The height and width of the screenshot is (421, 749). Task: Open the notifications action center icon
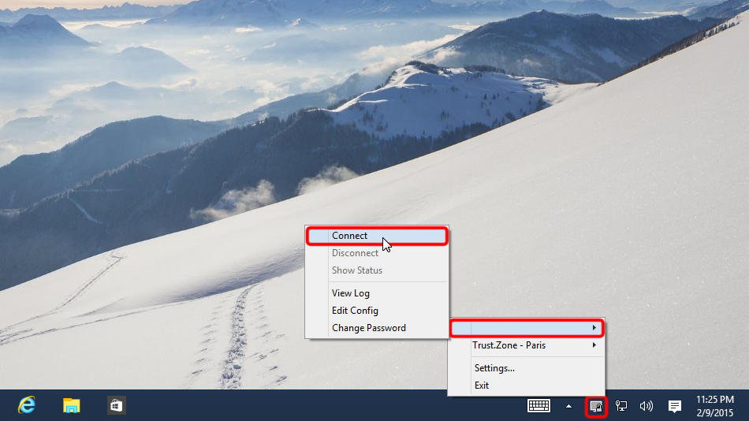click(675, 406)
